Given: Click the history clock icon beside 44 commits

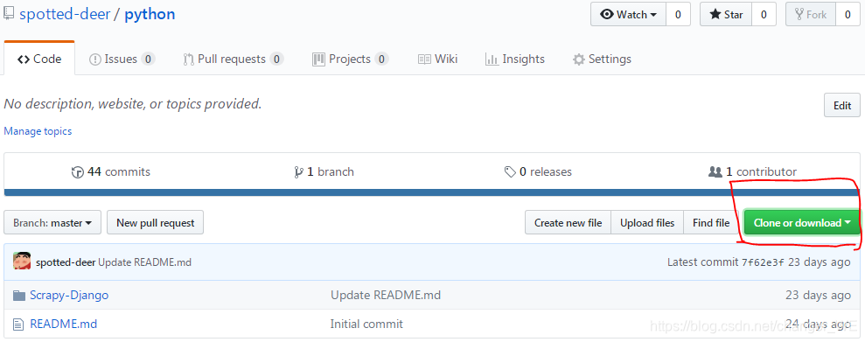Looking at the screenshot, I should click(x=77, y=172).
